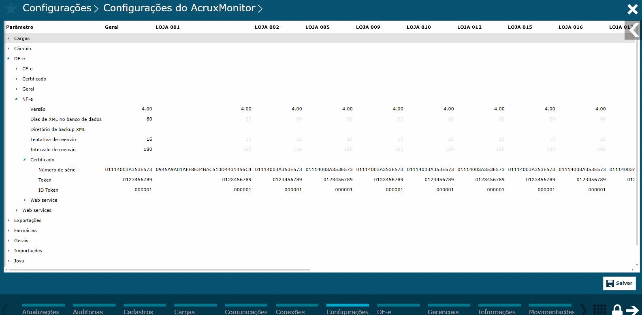
Task: Click the gray back chevron panel
Action: tap(632, 30)
